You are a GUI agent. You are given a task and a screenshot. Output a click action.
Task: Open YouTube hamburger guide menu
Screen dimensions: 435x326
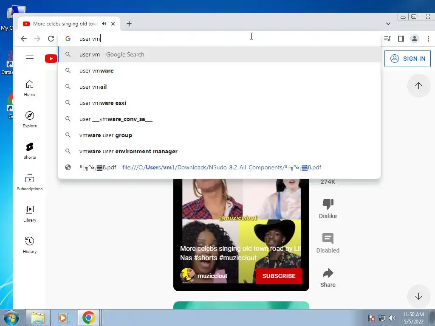(x=30, y=58)
